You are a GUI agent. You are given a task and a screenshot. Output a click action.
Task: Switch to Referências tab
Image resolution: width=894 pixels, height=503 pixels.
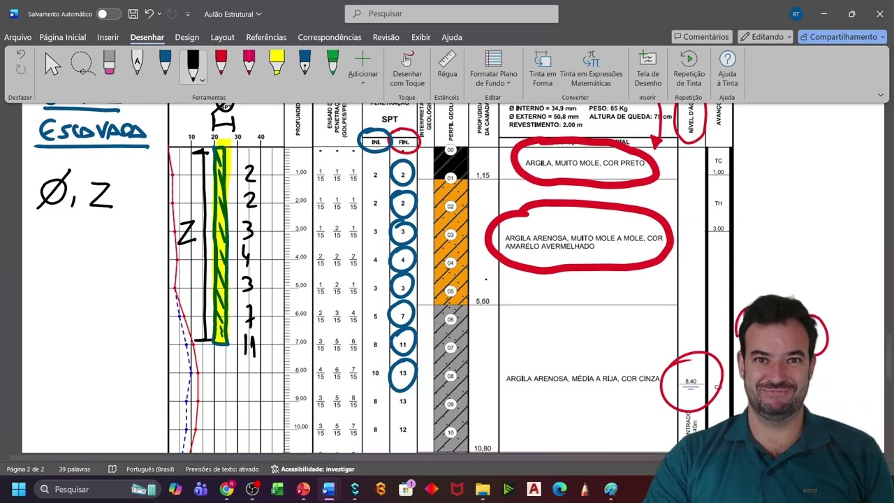pyautogui.click(x=266, y=37)
